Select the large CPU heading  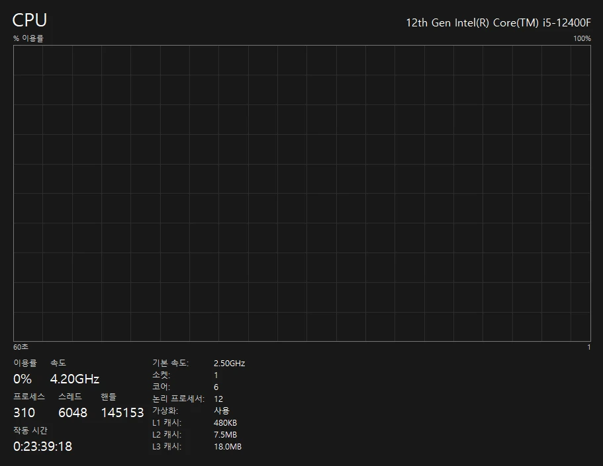coord(30,20)
